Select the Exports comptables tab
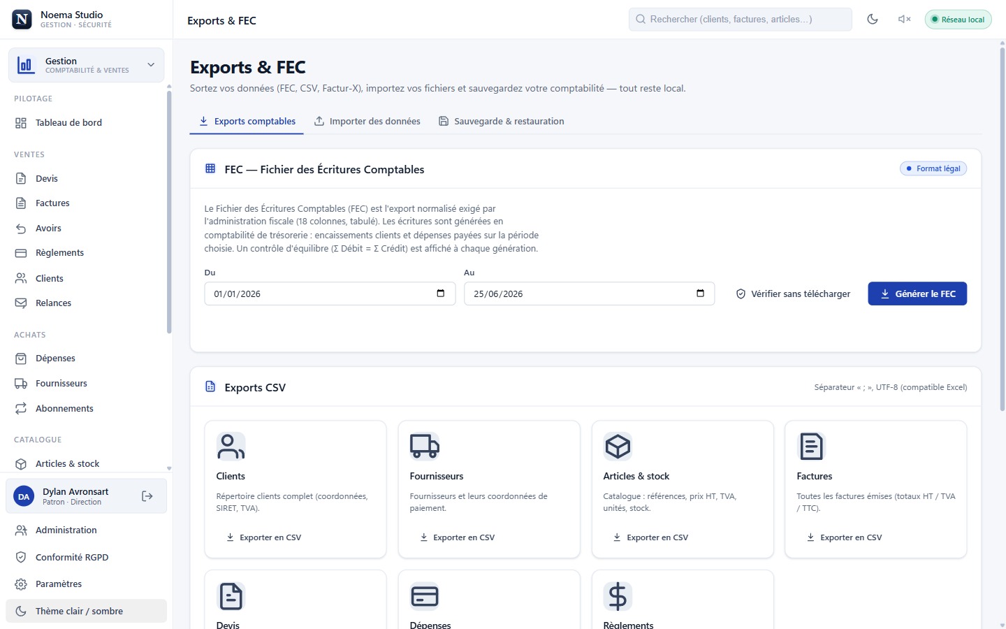Viewport: 1006px width, 629px height. (247, 122)
